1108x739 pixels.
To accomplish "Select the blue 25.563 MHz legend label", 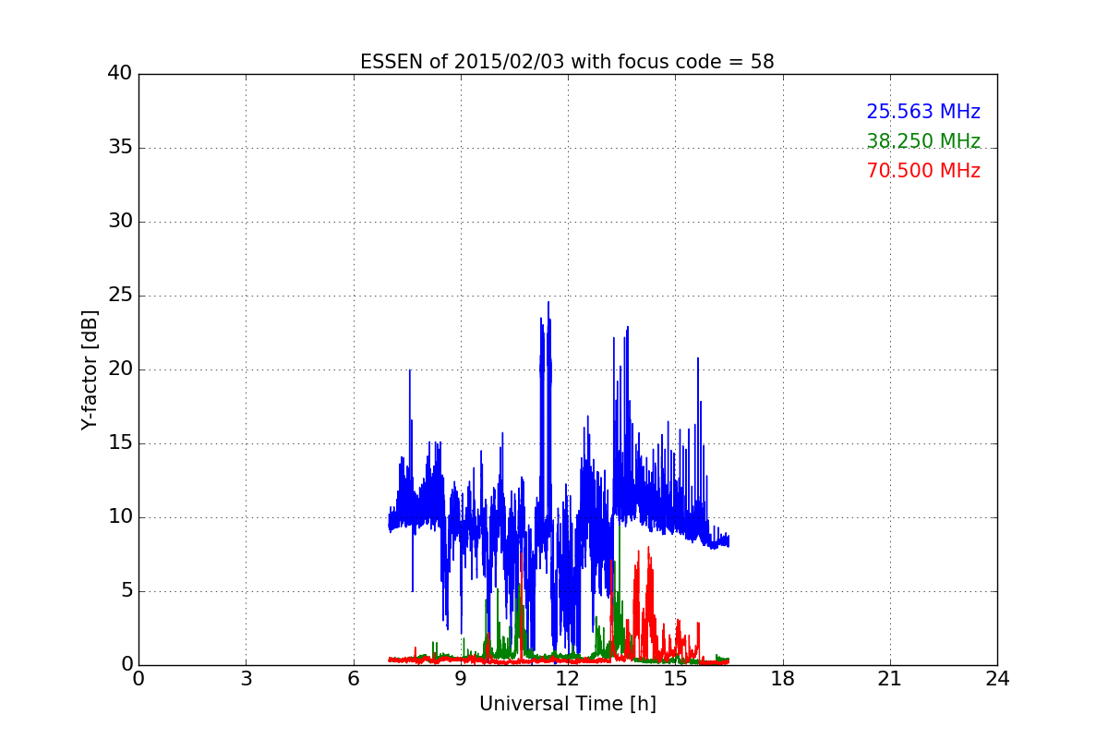I will click(923, 112).
